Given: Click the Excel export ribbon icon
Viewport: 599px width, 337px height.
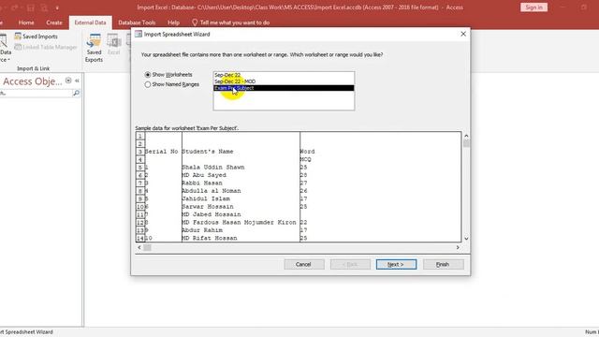Looking at the screenshot, I should click(114, 44).
